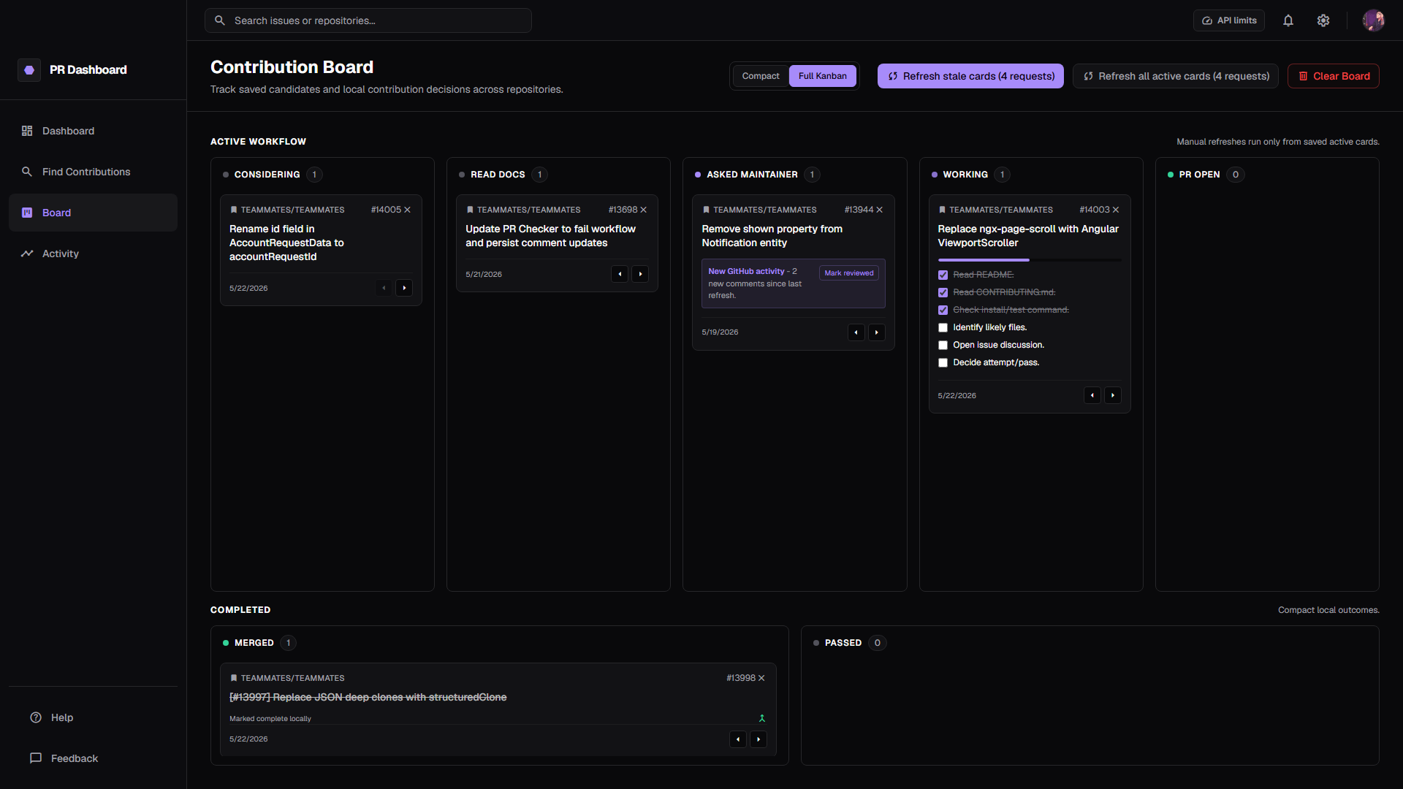Move card #13698 forward one column
1403x789 pixels.
pyautogui.click(x=640, y=274)
